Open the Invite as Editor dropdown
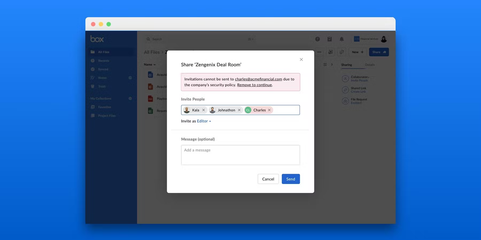 [204, 121]
